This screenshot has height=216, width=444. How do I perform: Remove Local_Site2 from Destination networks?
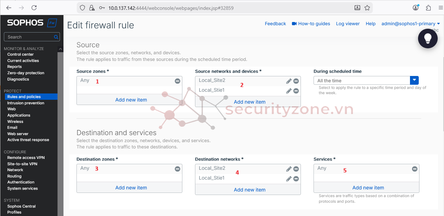[x=296, y=169]
